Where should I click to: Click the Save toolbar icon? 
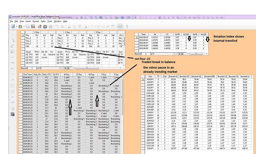tap(27, 27)
